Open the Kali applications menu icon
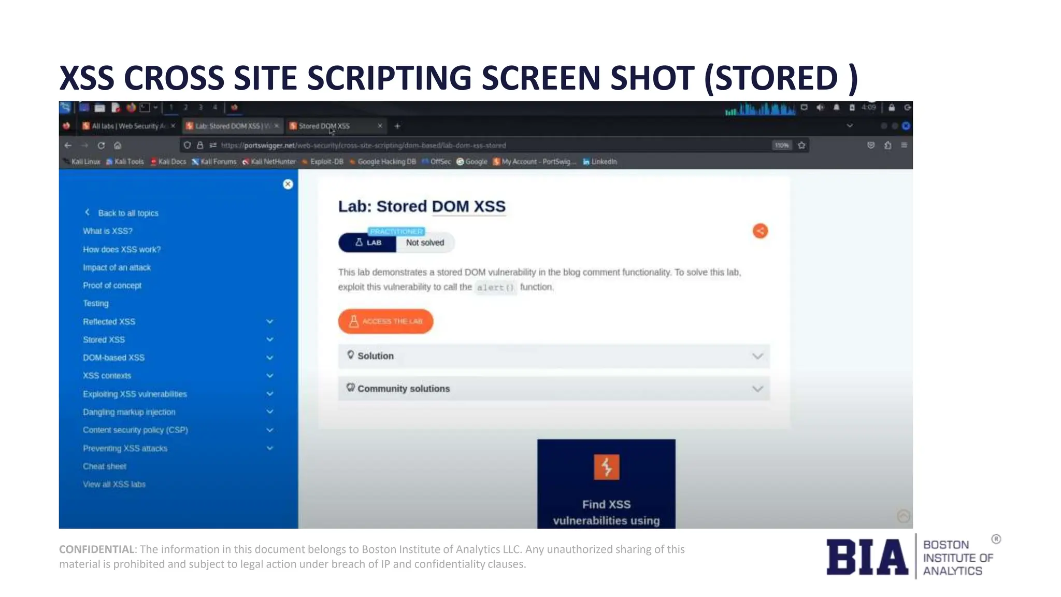Image resolution: width=1061 pixels, height=597 pixels. point(66,107)
